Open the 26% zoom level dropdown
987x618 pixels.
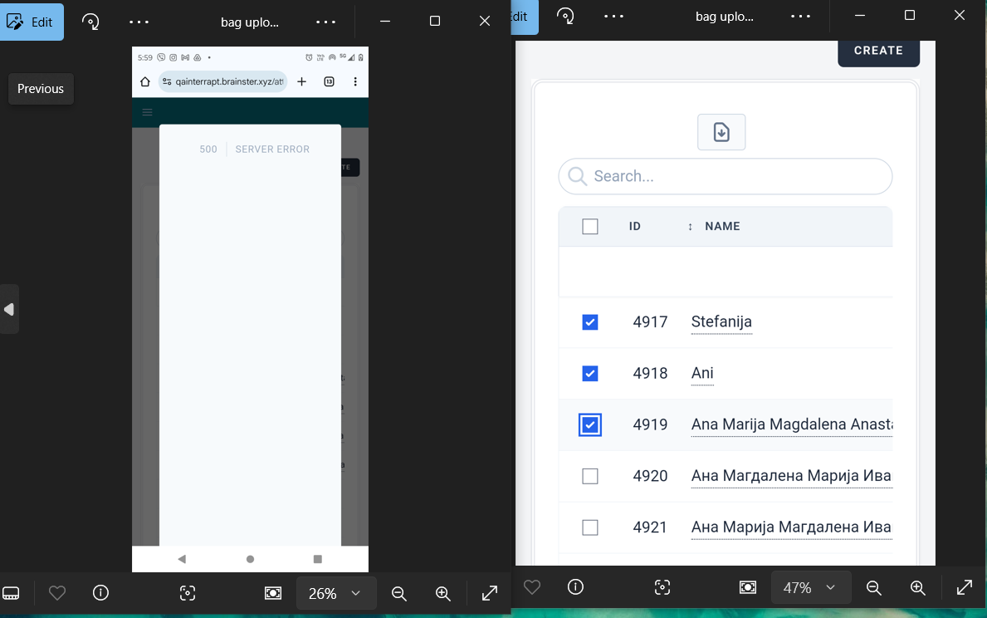coord(335,593)
